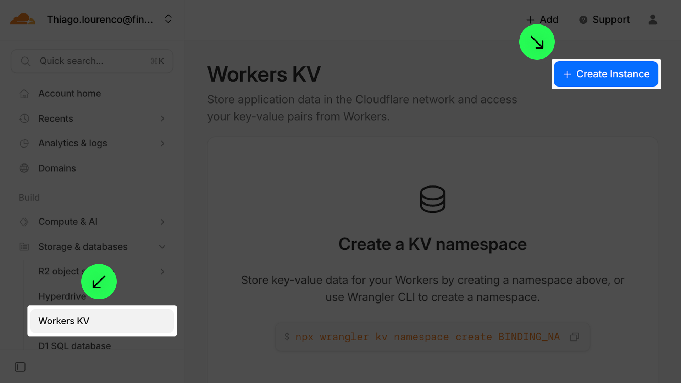The height and width of the screenshot is (383, 681).
Task: Click the Create Instance button
Action: (x=606, y=74)
